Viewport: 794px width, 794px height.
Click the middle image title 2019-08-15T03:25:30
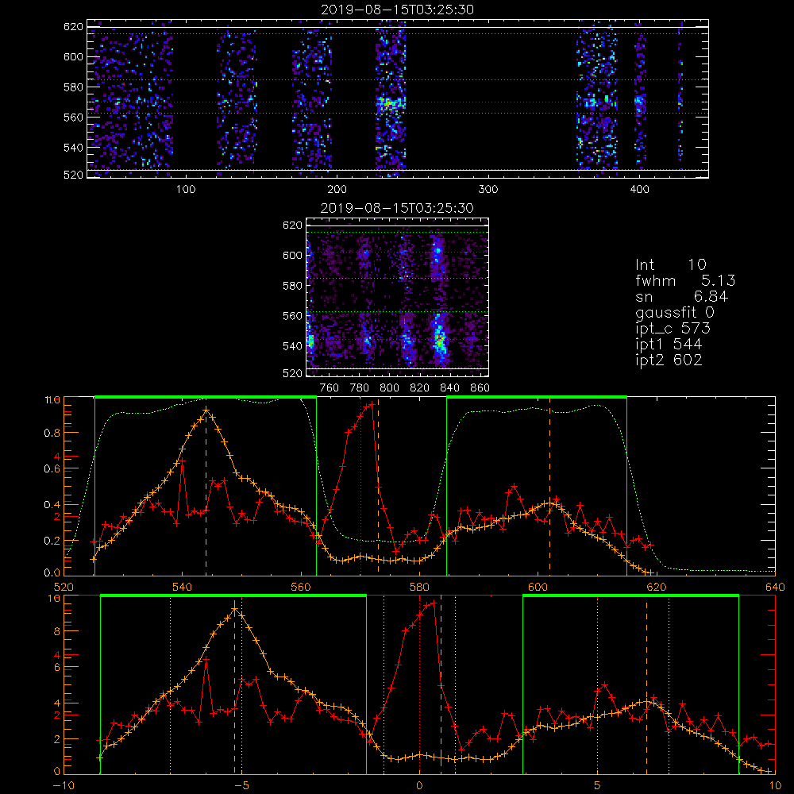[398, 208]
